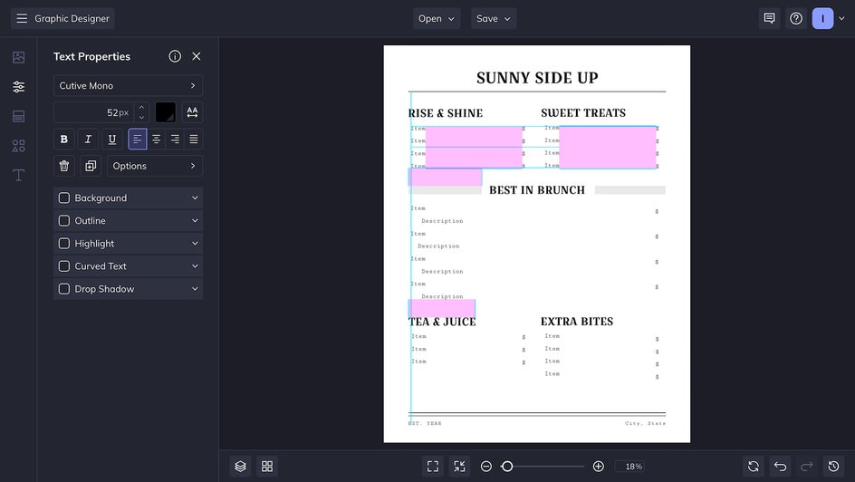Select the TEA & JUICE heading

point(442,322)
